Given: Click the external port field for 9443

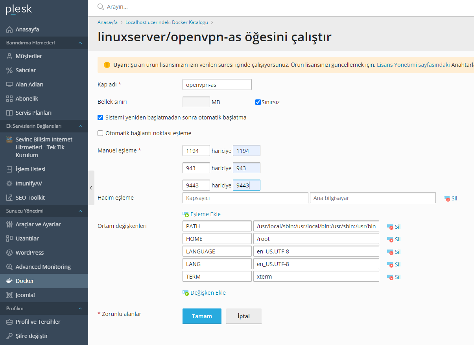Looking at the screenshot, I should pos(247,185).
